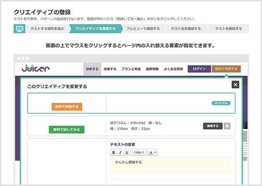
Task: Click the このクリエイティブを変更する heading
Action: click(57, 87)
